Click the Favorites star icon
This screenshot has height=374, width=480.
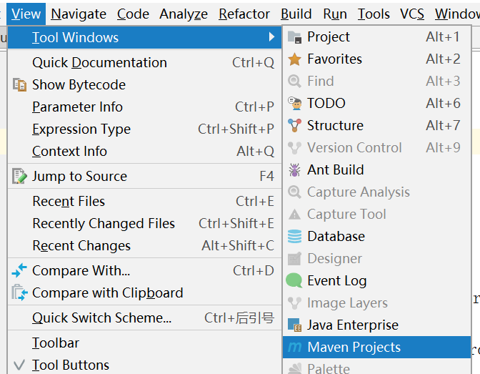tap(294, 59)
